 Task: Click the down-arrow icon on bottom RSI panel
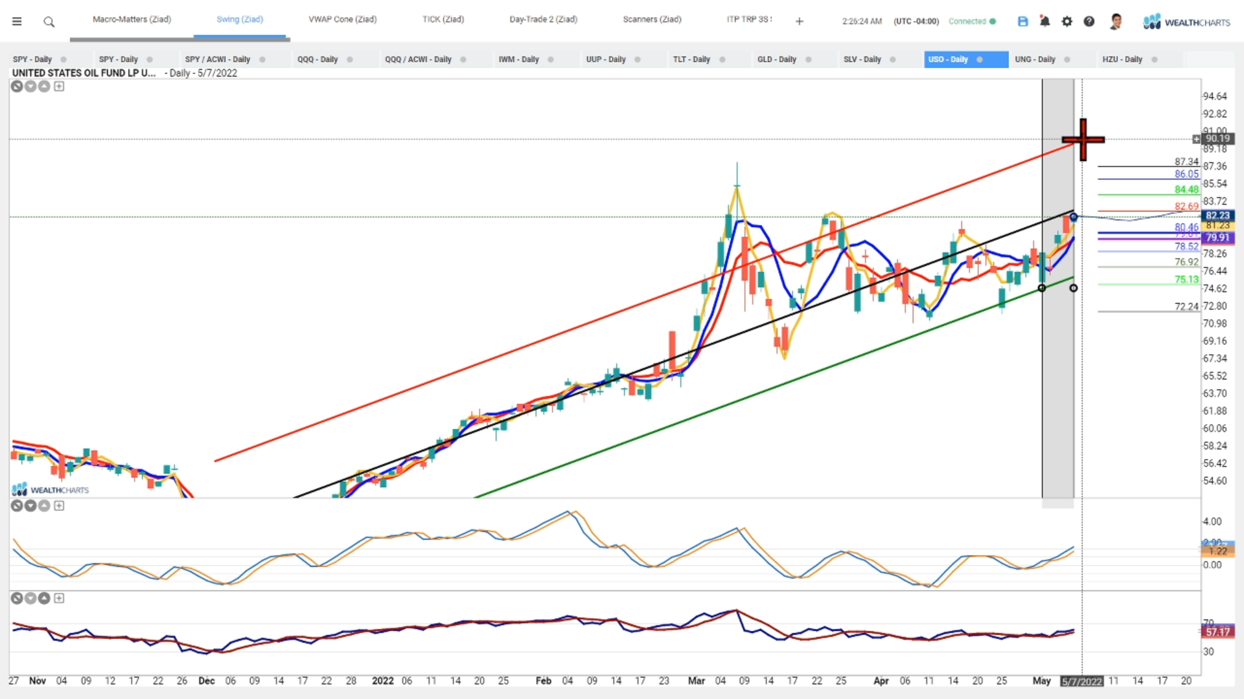(x=30, y=598)
